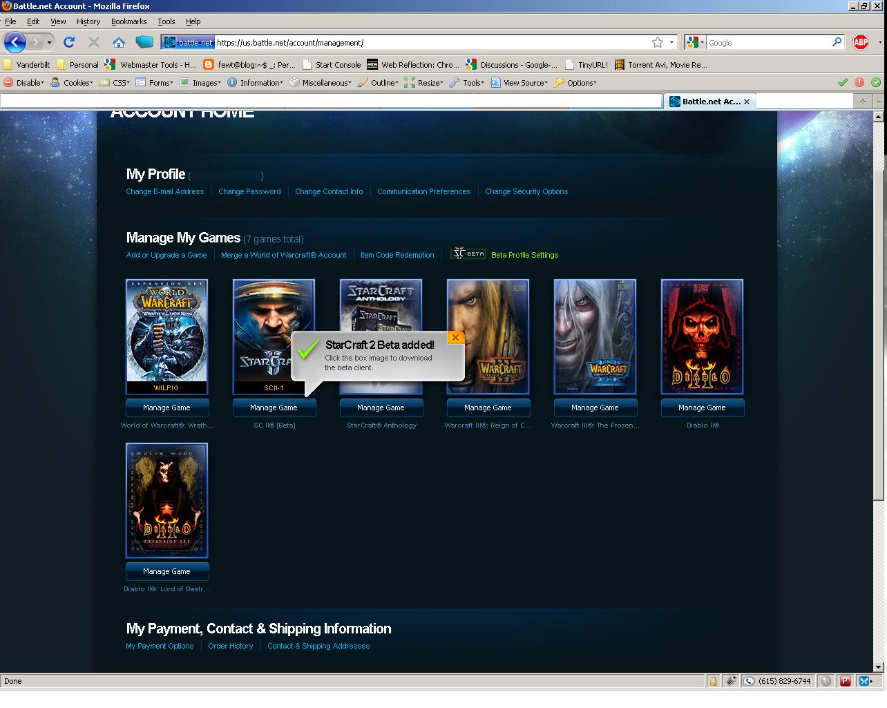The height and width of the screenshot is (708, 887).
Task: Open the search engine selector dropdown
Action: 695,42
